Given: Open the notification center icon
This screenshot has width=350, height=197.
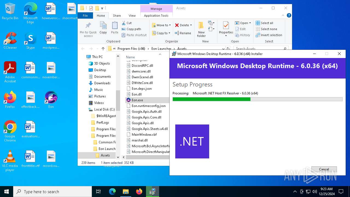Looking at the screenshot, I should pyautogui.click(x=341, y=192).
